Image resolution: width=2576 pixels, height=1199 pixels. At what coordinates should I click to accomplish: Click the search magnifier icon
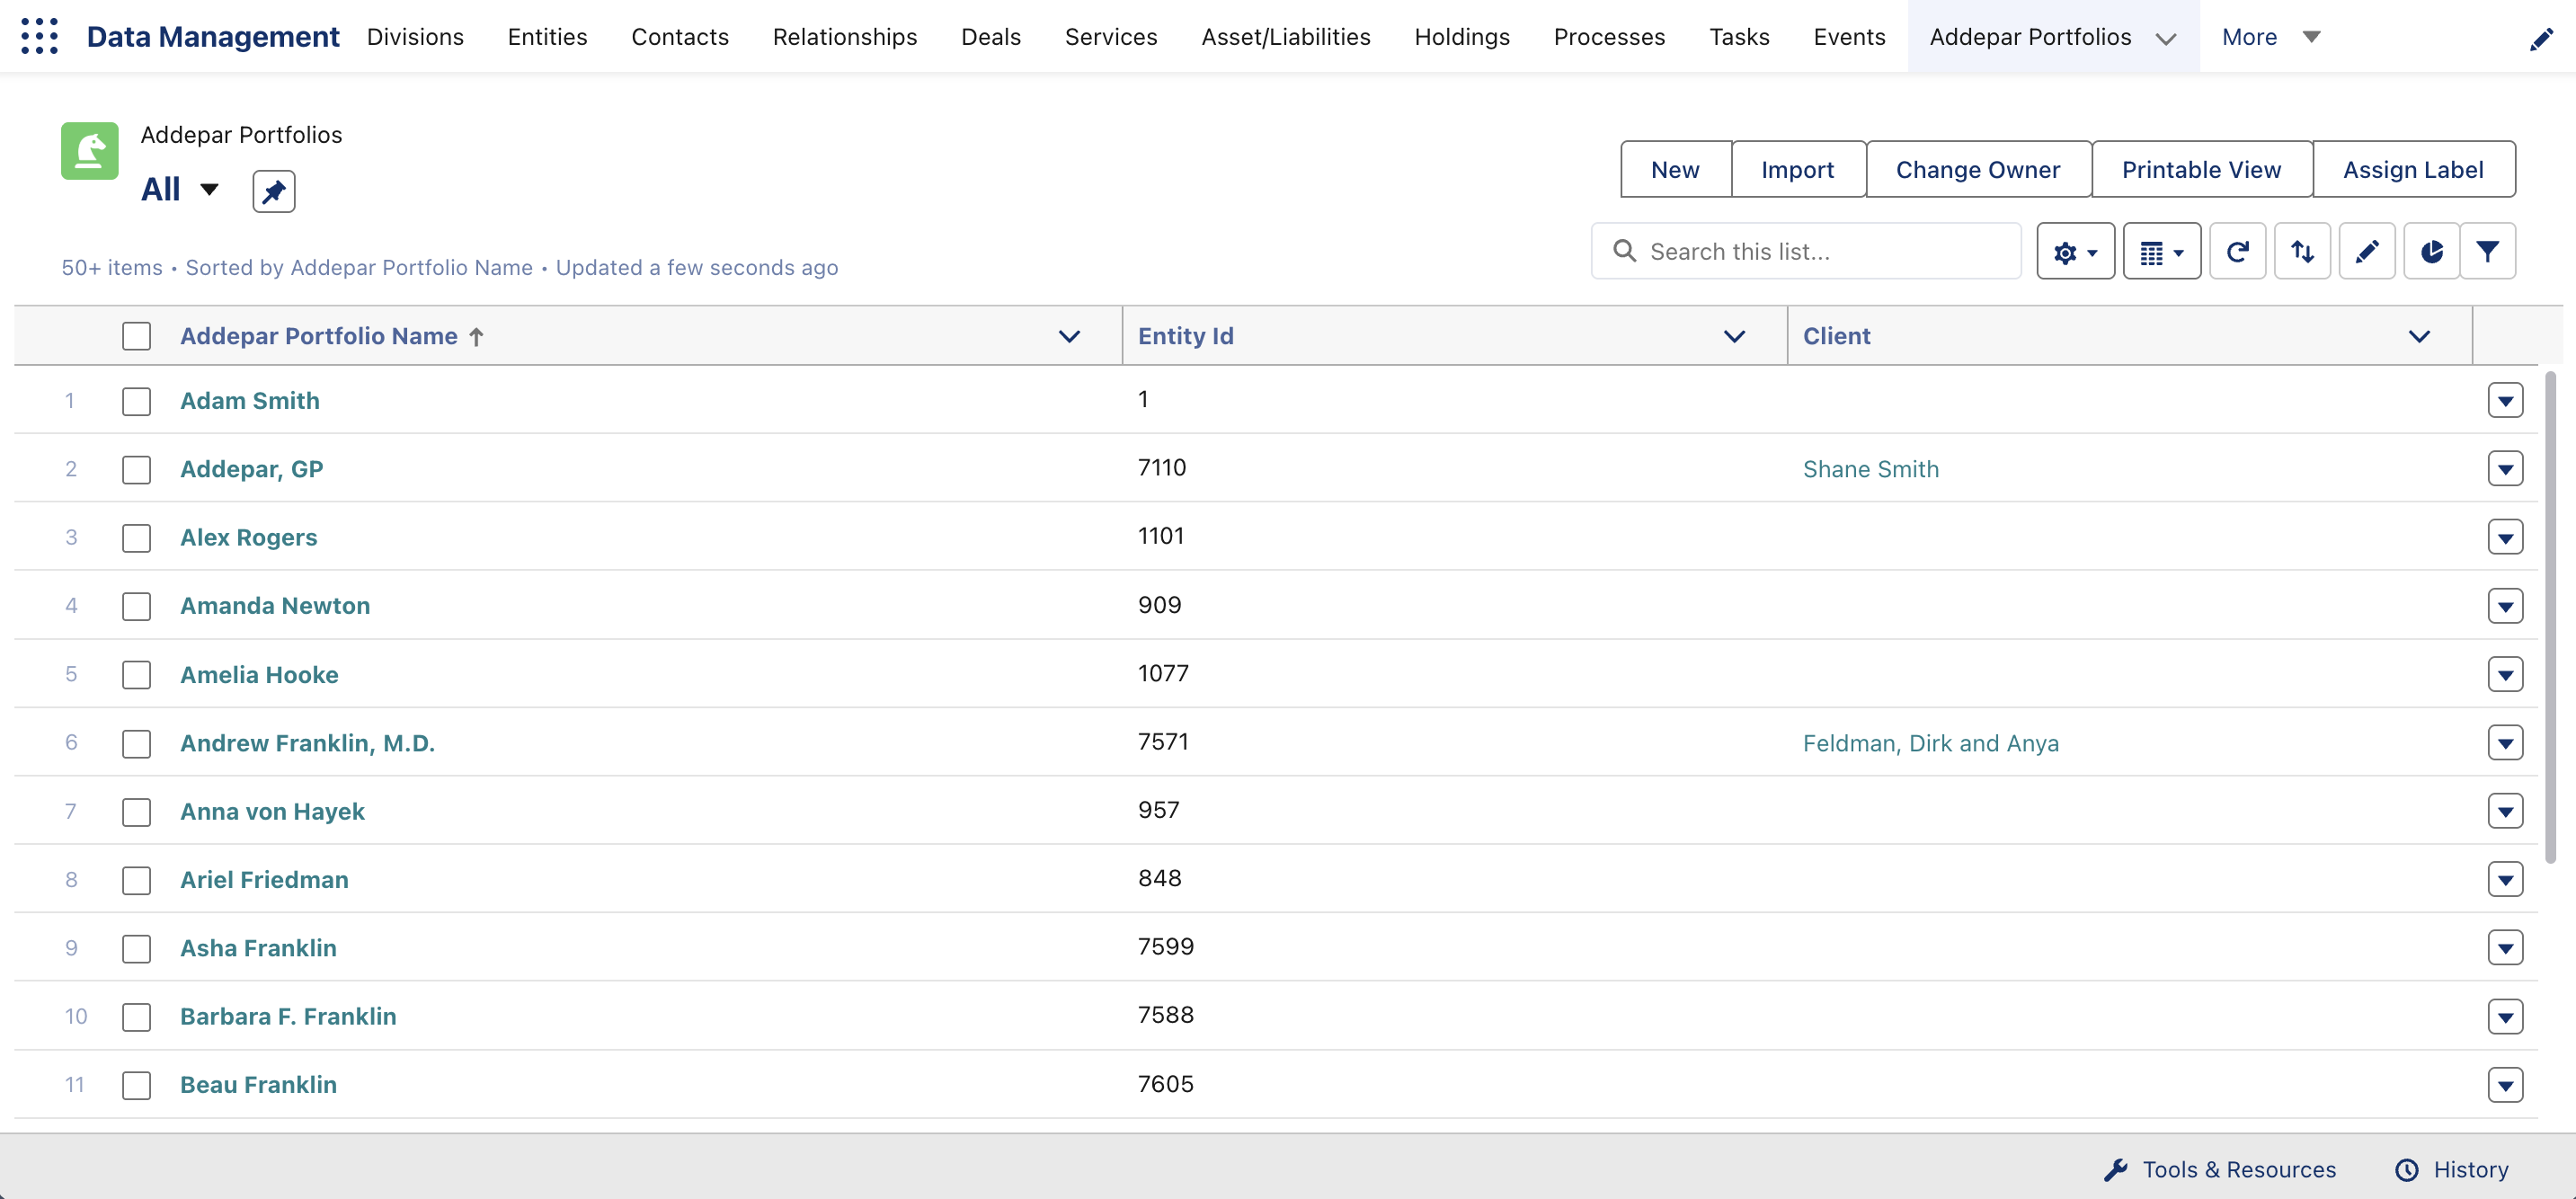(x=1625, y=251)
